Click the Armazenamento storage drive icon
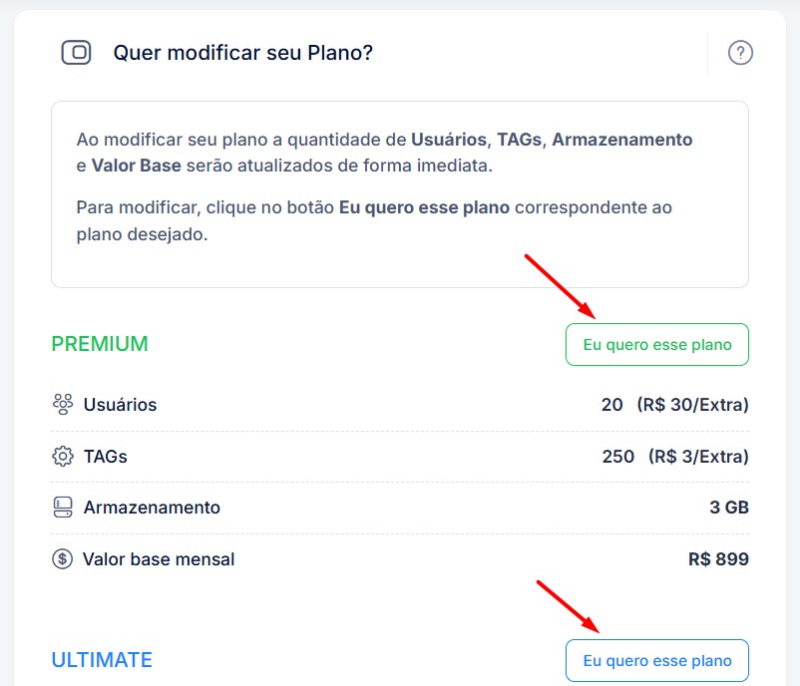The image size is (800, 686). coord(63,508)
